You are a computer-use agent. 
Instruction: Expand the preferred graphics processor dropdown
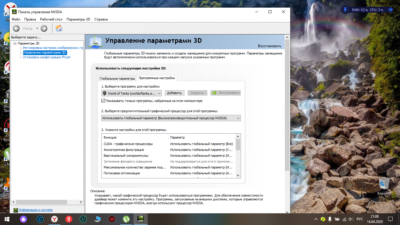click(171, 118)
